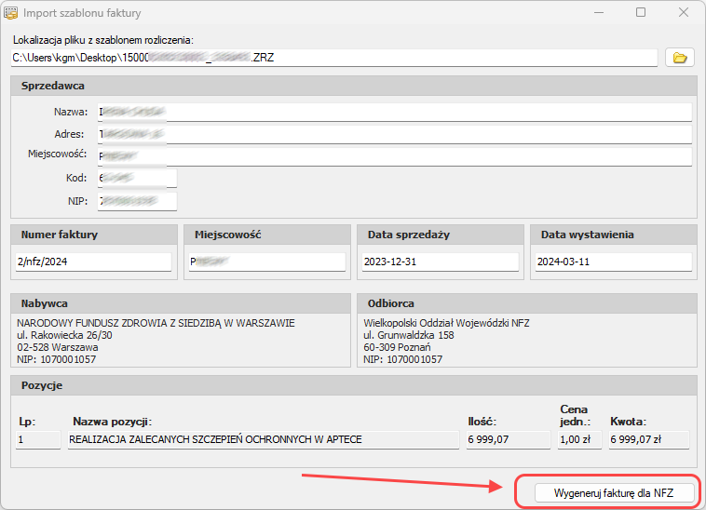706x510 pixels.
Task: Click the invoice Miejscowość field beside Numer faktury
Action: 265,262
